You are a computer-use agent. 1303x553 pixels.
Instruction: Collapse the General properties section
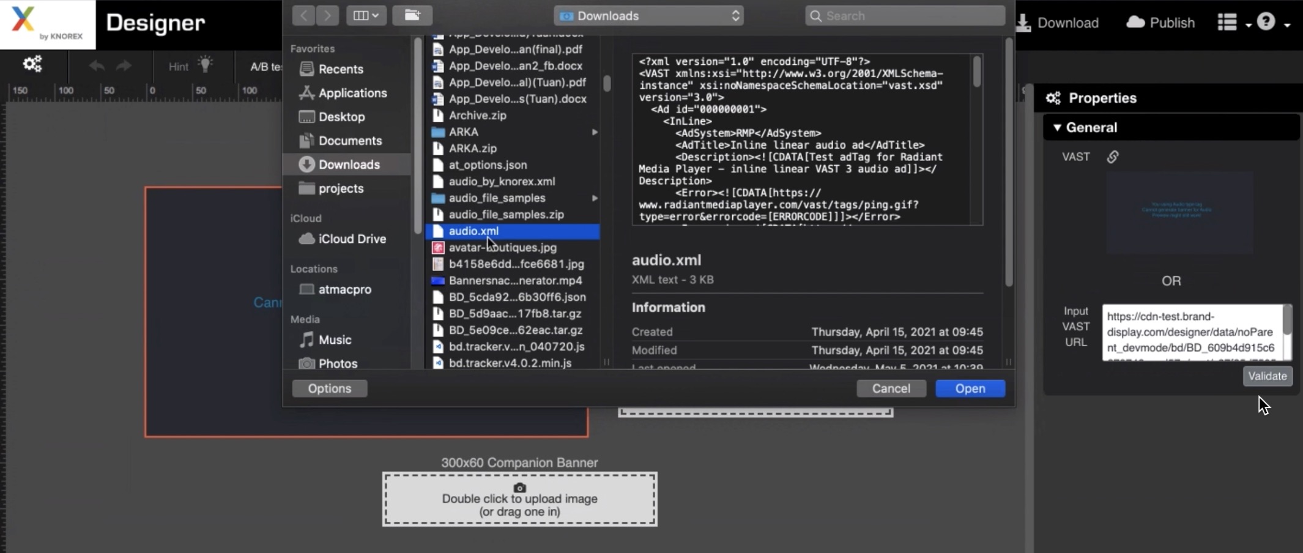point(1057,127)
